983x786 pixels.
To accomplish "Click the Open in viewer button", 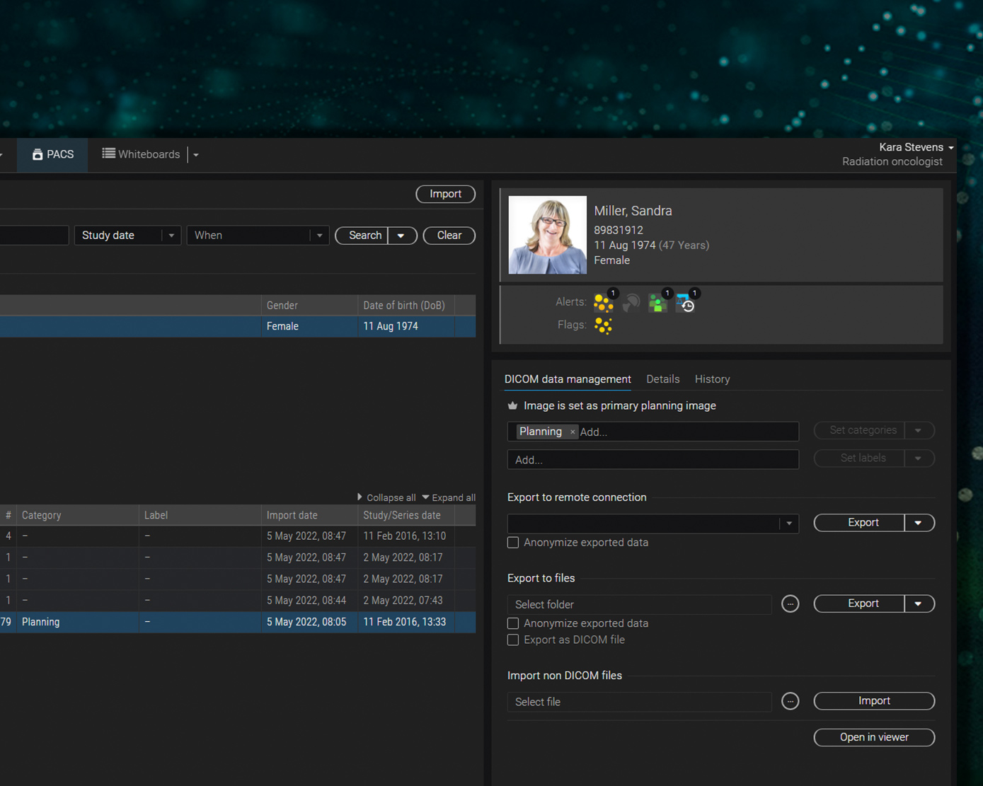I will point(874,737).
